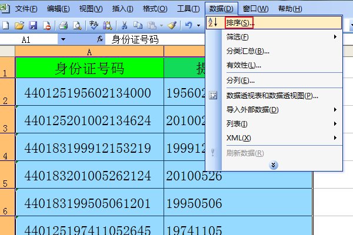Screen dimensions: 353x235
Task: Click the Cut scissors icon
Action: pos(124,25)
